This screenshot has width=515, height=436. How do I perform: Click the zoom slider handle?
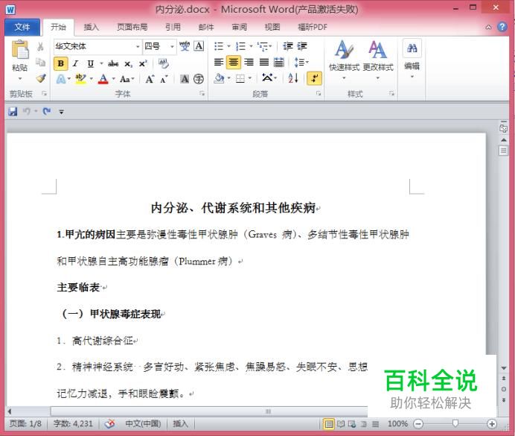(x=455, y=423)
